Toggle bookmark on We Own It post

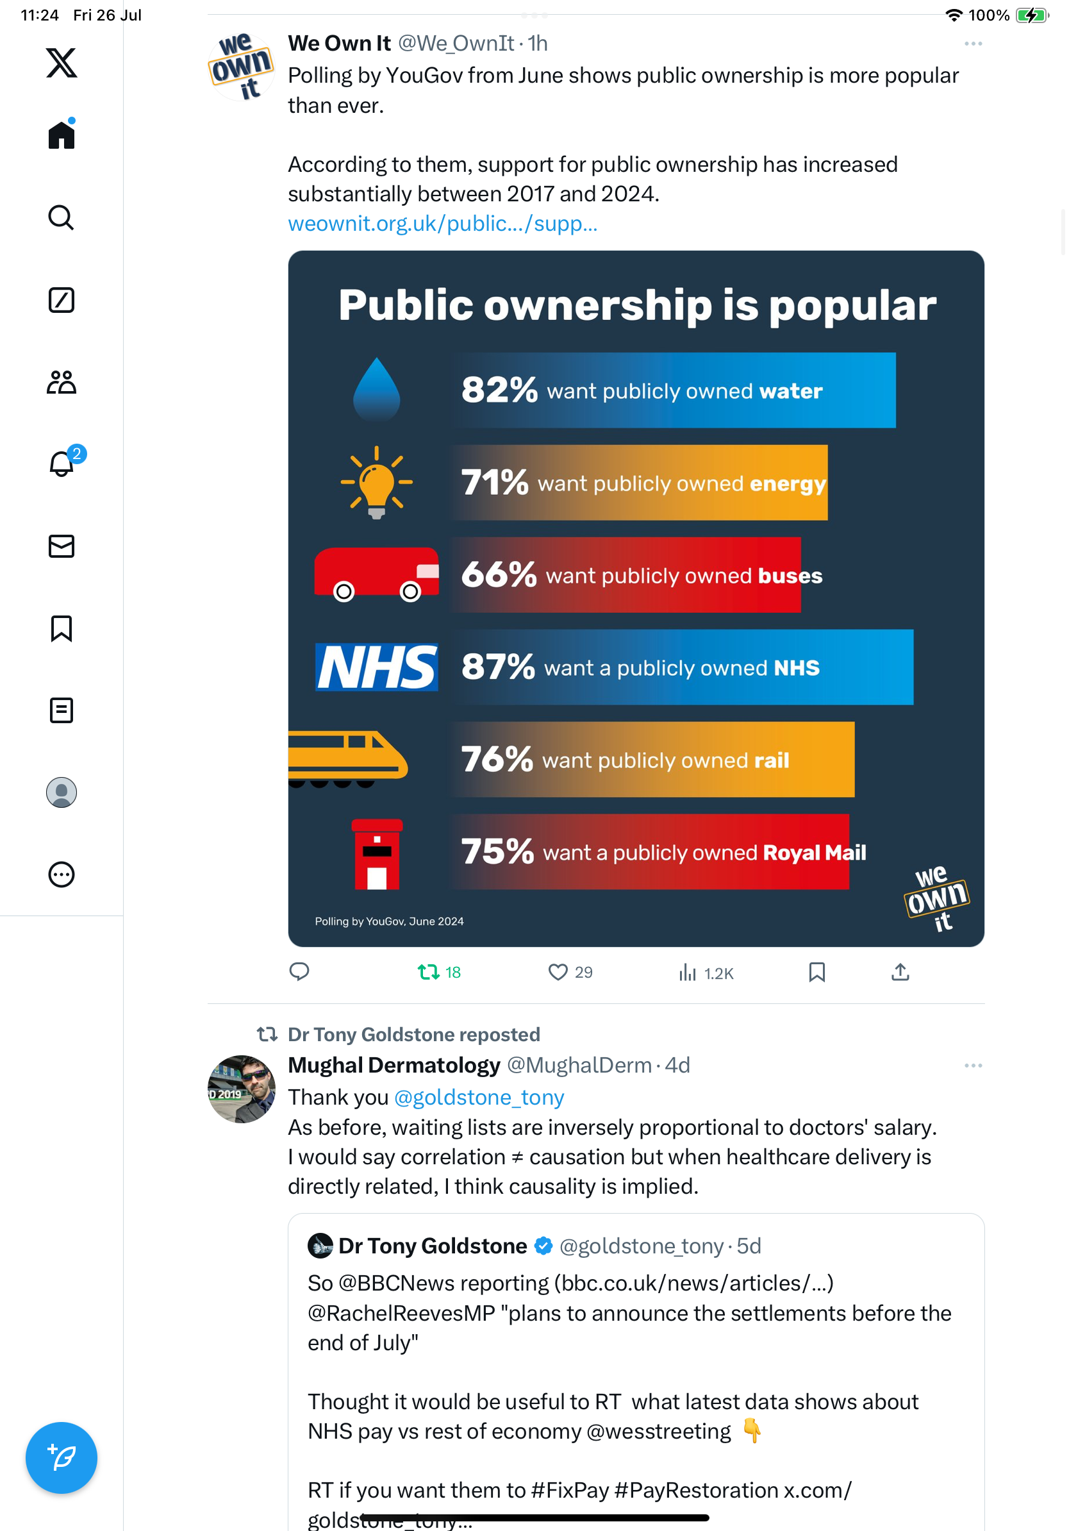click(816, 972)
